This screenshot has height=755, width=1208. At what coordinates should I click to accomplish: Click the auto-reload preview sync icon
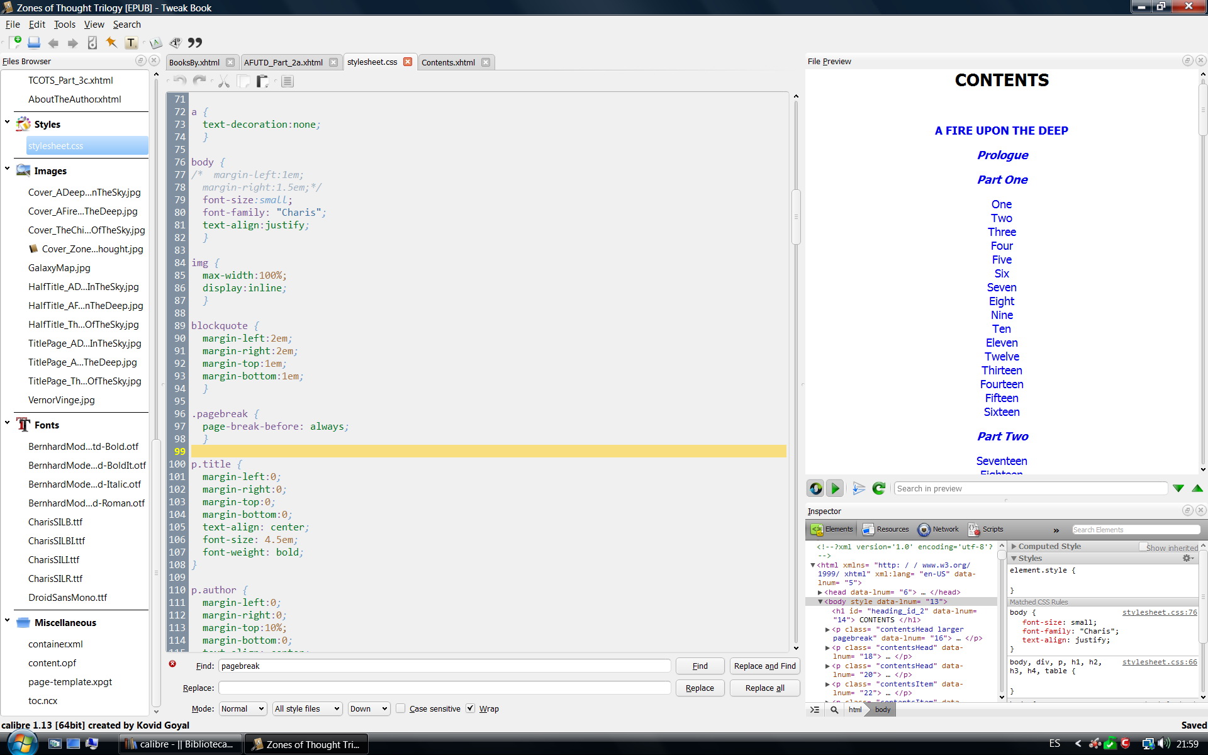tap(816, 488)
